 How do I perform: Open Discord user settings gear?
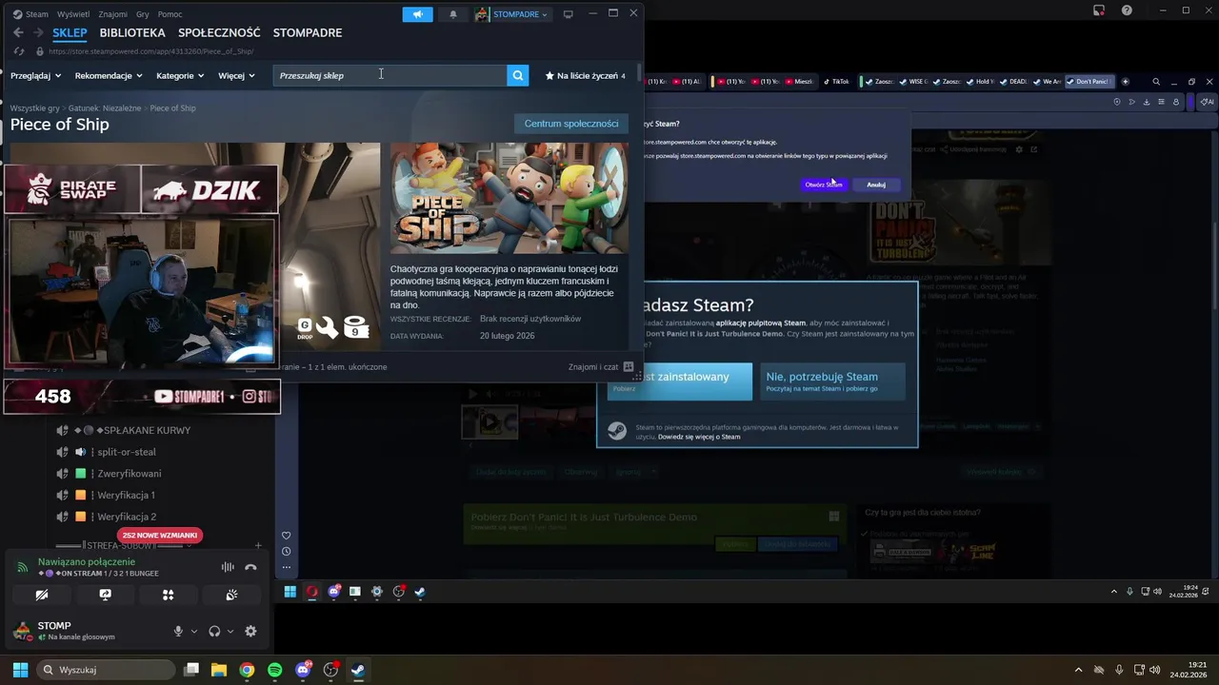coord(250,631)
